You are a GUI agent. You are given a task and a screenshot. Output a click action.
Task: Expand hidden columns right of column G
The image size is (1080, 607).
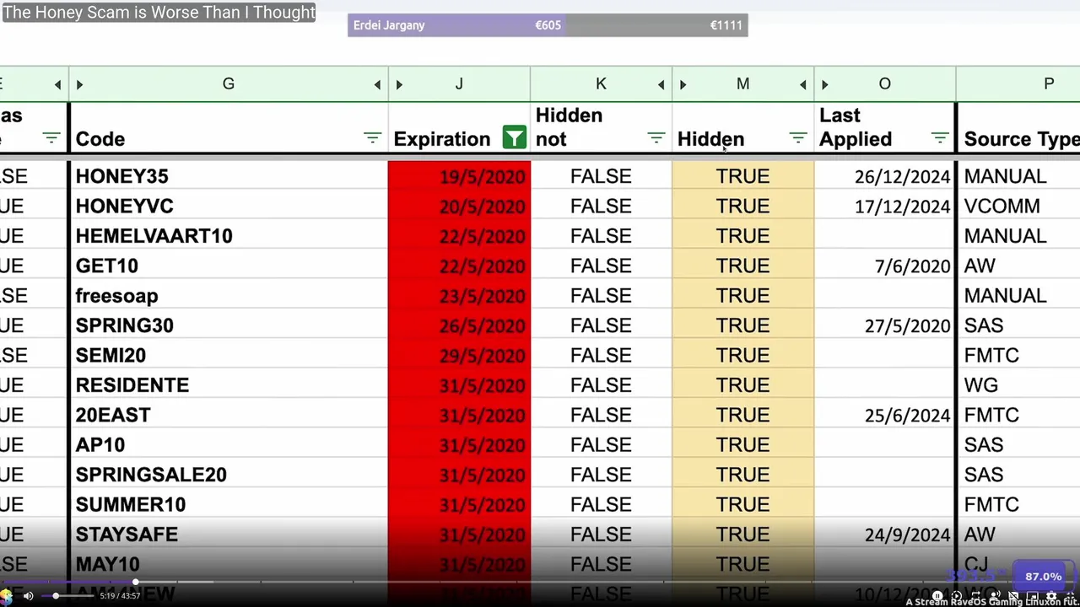(377, 84)
